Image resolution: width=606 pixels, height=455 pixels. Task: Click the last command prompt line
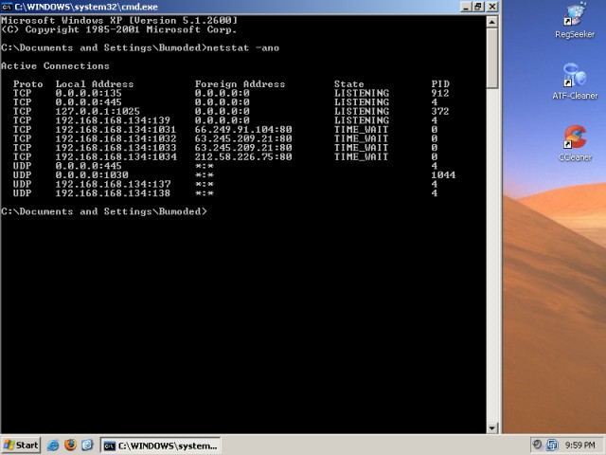click(104, 211)
